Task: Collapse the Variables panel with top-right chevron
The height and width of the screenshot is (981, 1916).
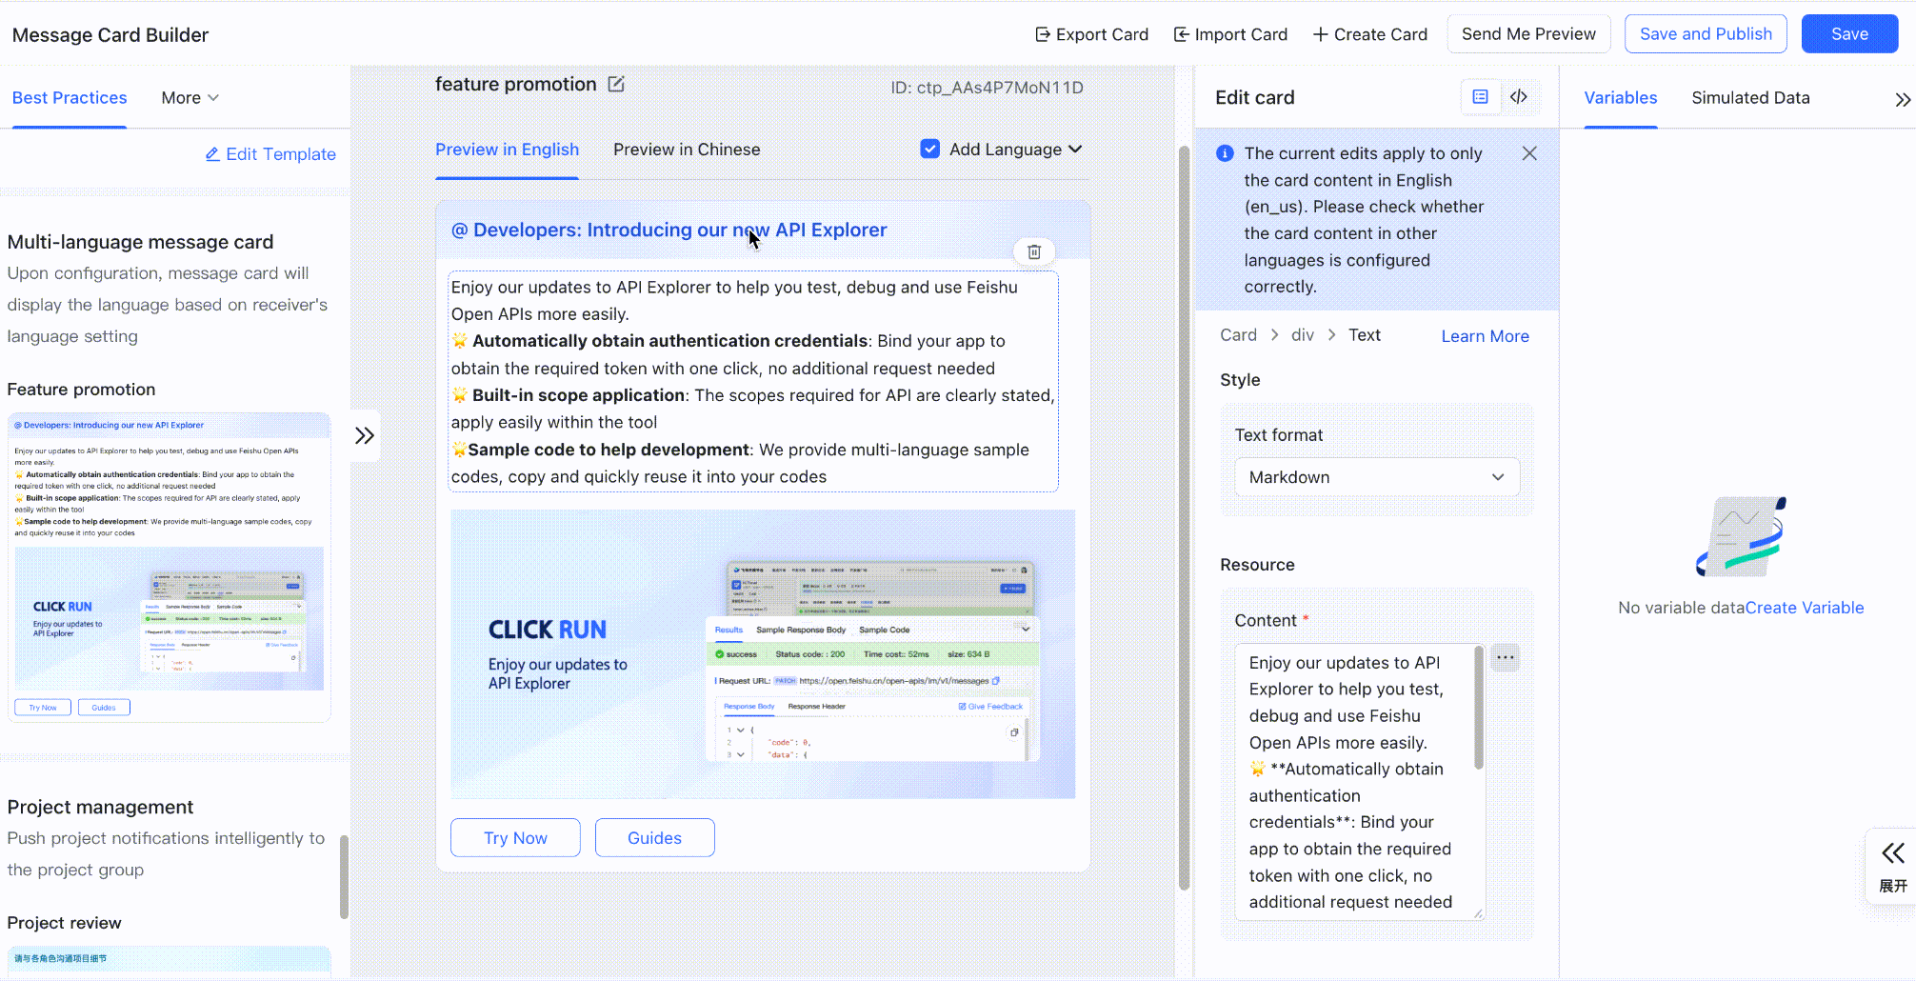Action: tap(1902, 99)
